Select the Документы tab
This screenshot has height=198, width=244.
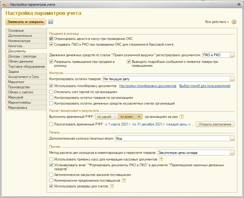[26, 51]
